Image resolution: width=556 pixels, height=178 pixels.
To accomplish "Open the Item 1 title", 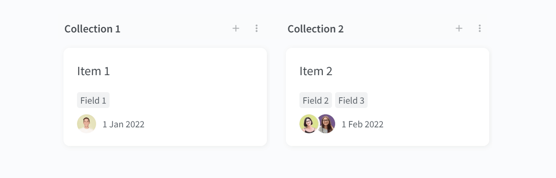I will click(93, 71).
